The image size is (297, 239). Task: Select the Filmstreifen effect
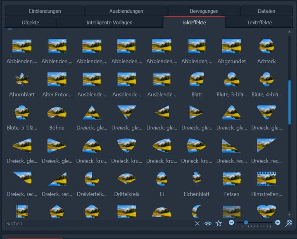pos(266,179)
